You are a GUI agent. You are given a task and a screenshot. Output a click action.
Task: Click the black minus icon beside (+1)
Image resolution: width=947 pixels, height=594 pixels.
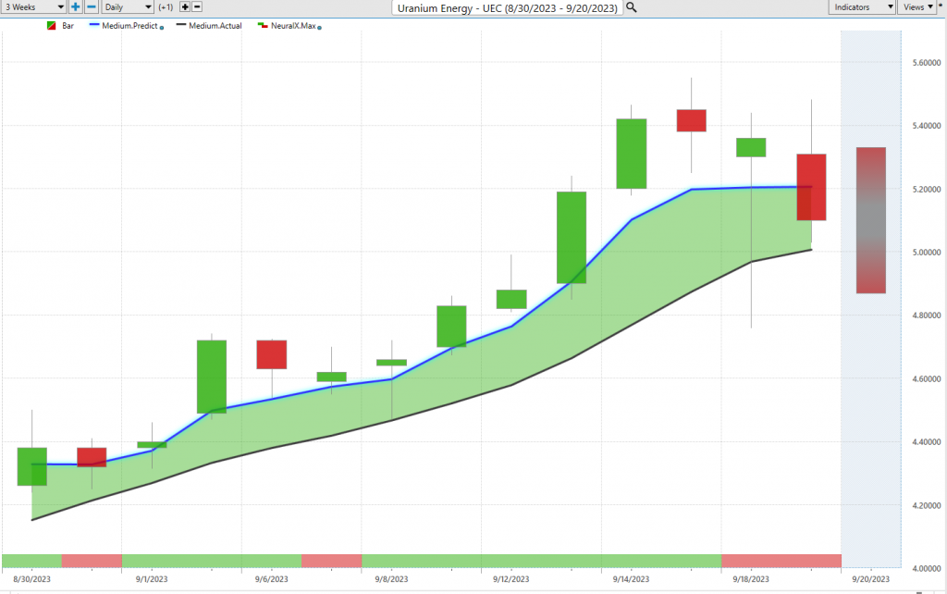(197, 7)
